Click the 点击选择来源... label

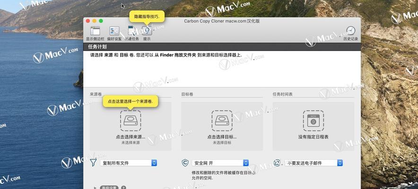tap(131, 137)
